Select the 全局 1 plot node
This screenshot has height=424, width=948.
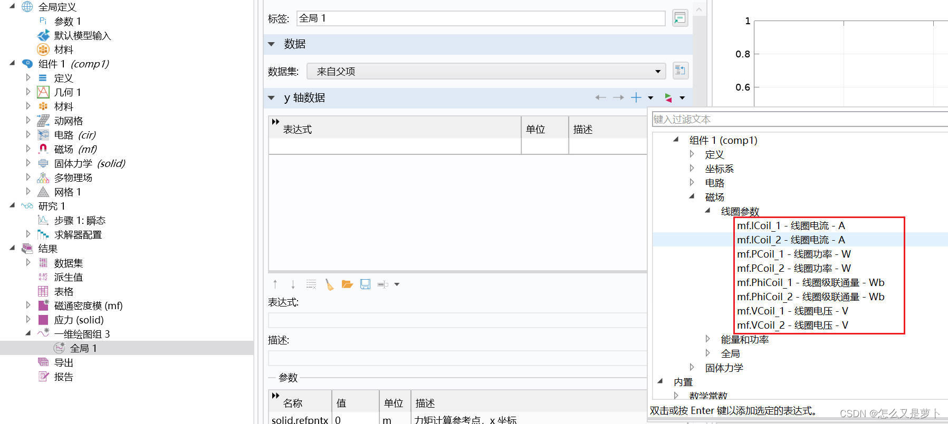(x=83, y=348)
